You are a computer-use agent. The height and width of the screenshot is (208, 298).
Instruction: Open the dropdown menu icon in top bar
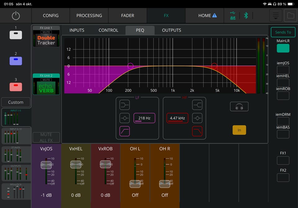276,15
